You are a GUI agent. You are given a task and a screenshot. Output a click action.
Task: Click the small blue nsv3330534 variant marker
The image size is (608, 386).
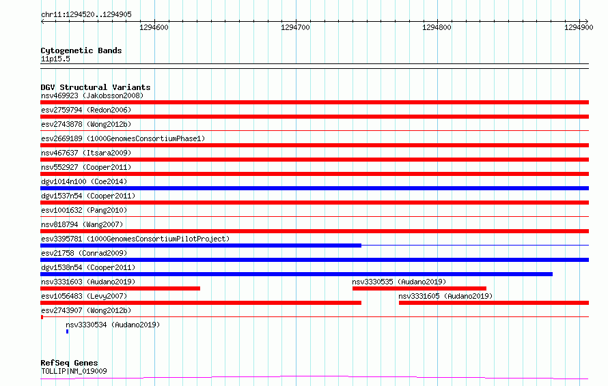click(68, 331)
